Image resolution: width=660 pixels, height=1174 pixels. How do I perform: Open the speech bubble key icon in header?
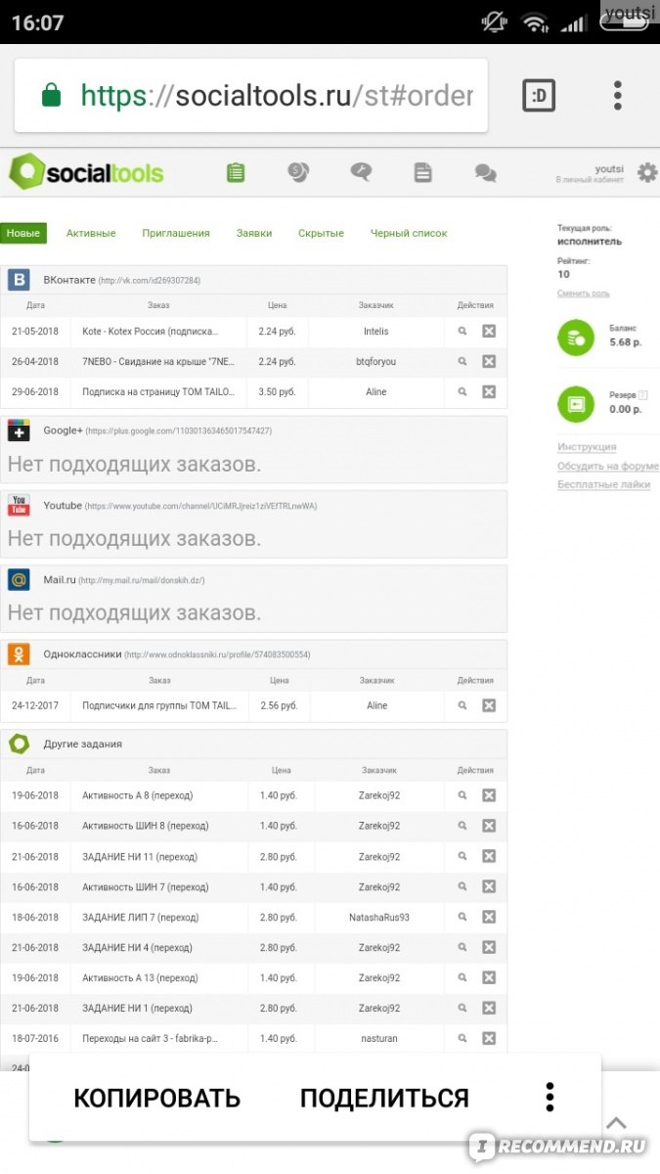361,172
